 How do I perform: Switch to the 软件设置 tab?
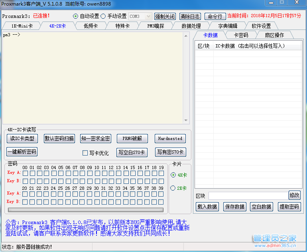click(261, 26)
